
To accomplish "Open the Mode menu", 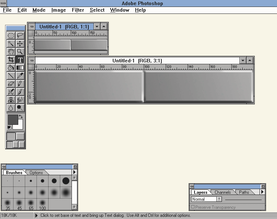I will pos(39,10).
